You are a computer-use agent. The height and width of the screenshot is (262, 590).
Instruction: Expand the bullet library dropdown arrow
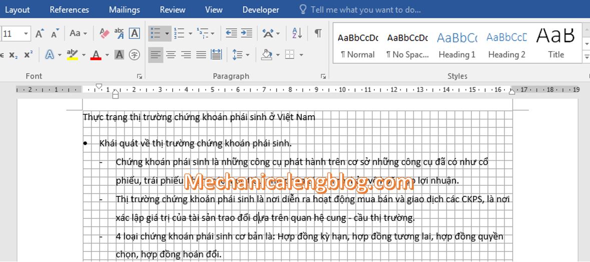pos(167,34)
